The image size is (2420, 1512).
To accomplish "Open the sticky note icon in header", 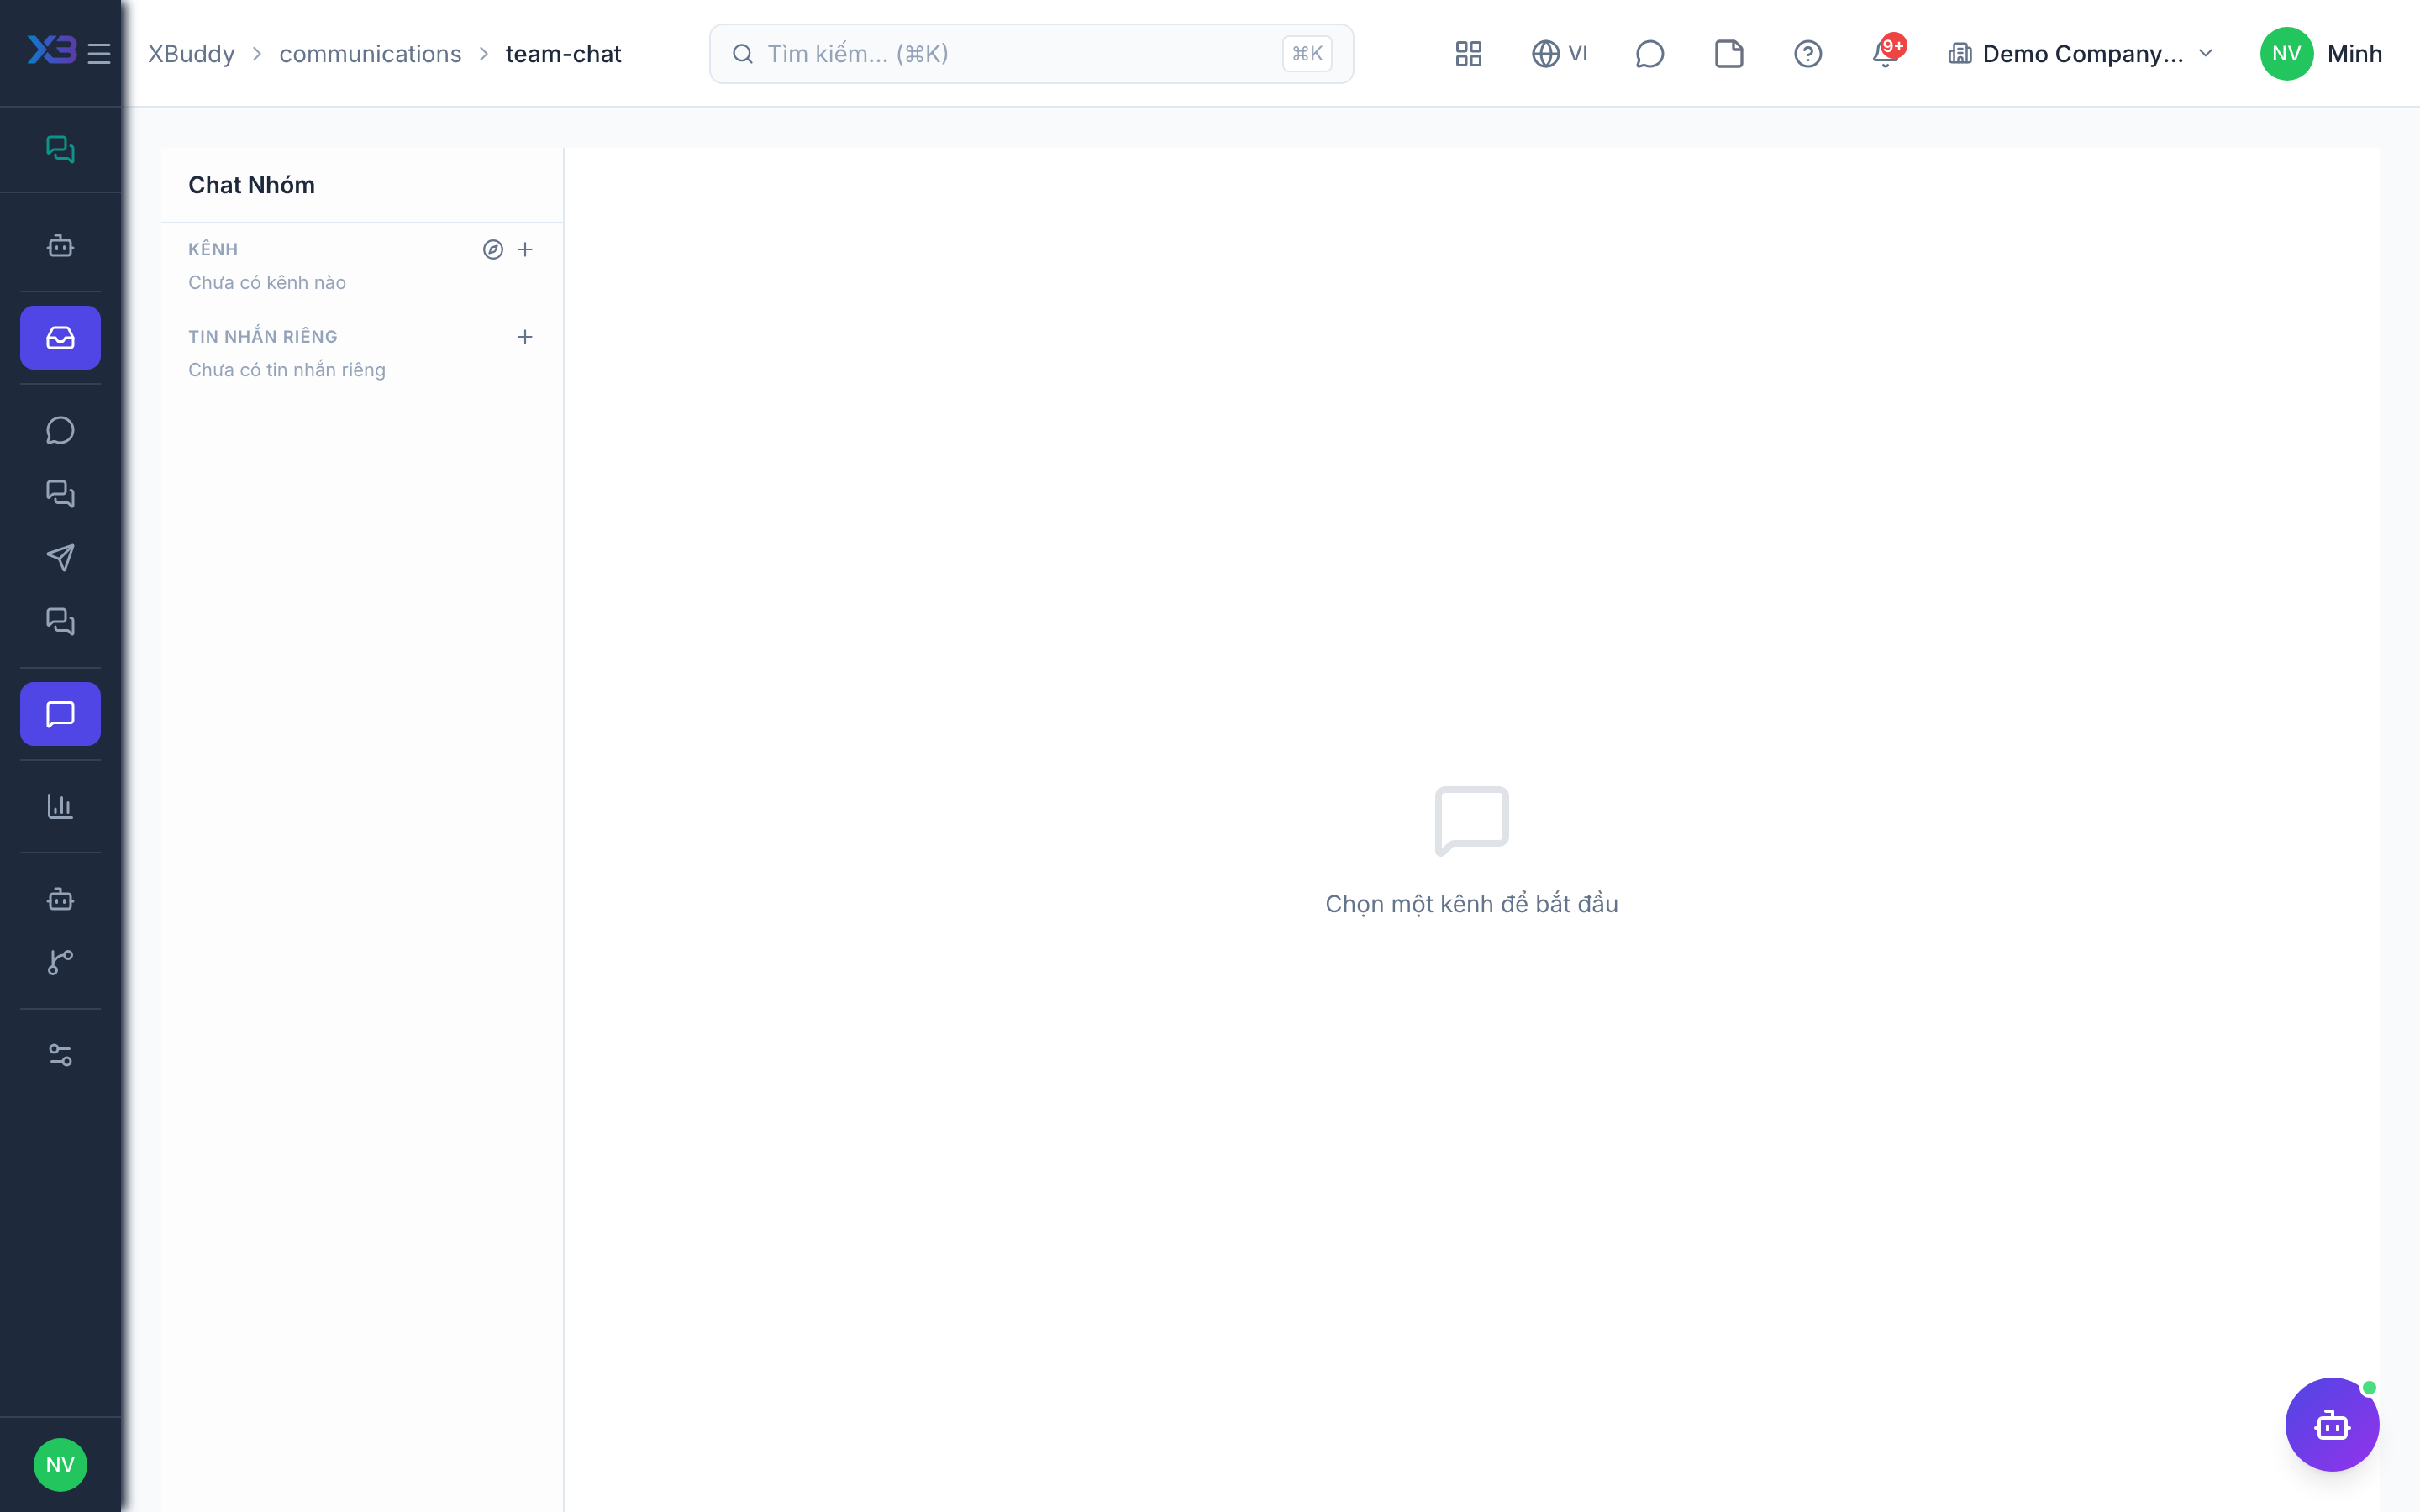I will (1729, 53).
